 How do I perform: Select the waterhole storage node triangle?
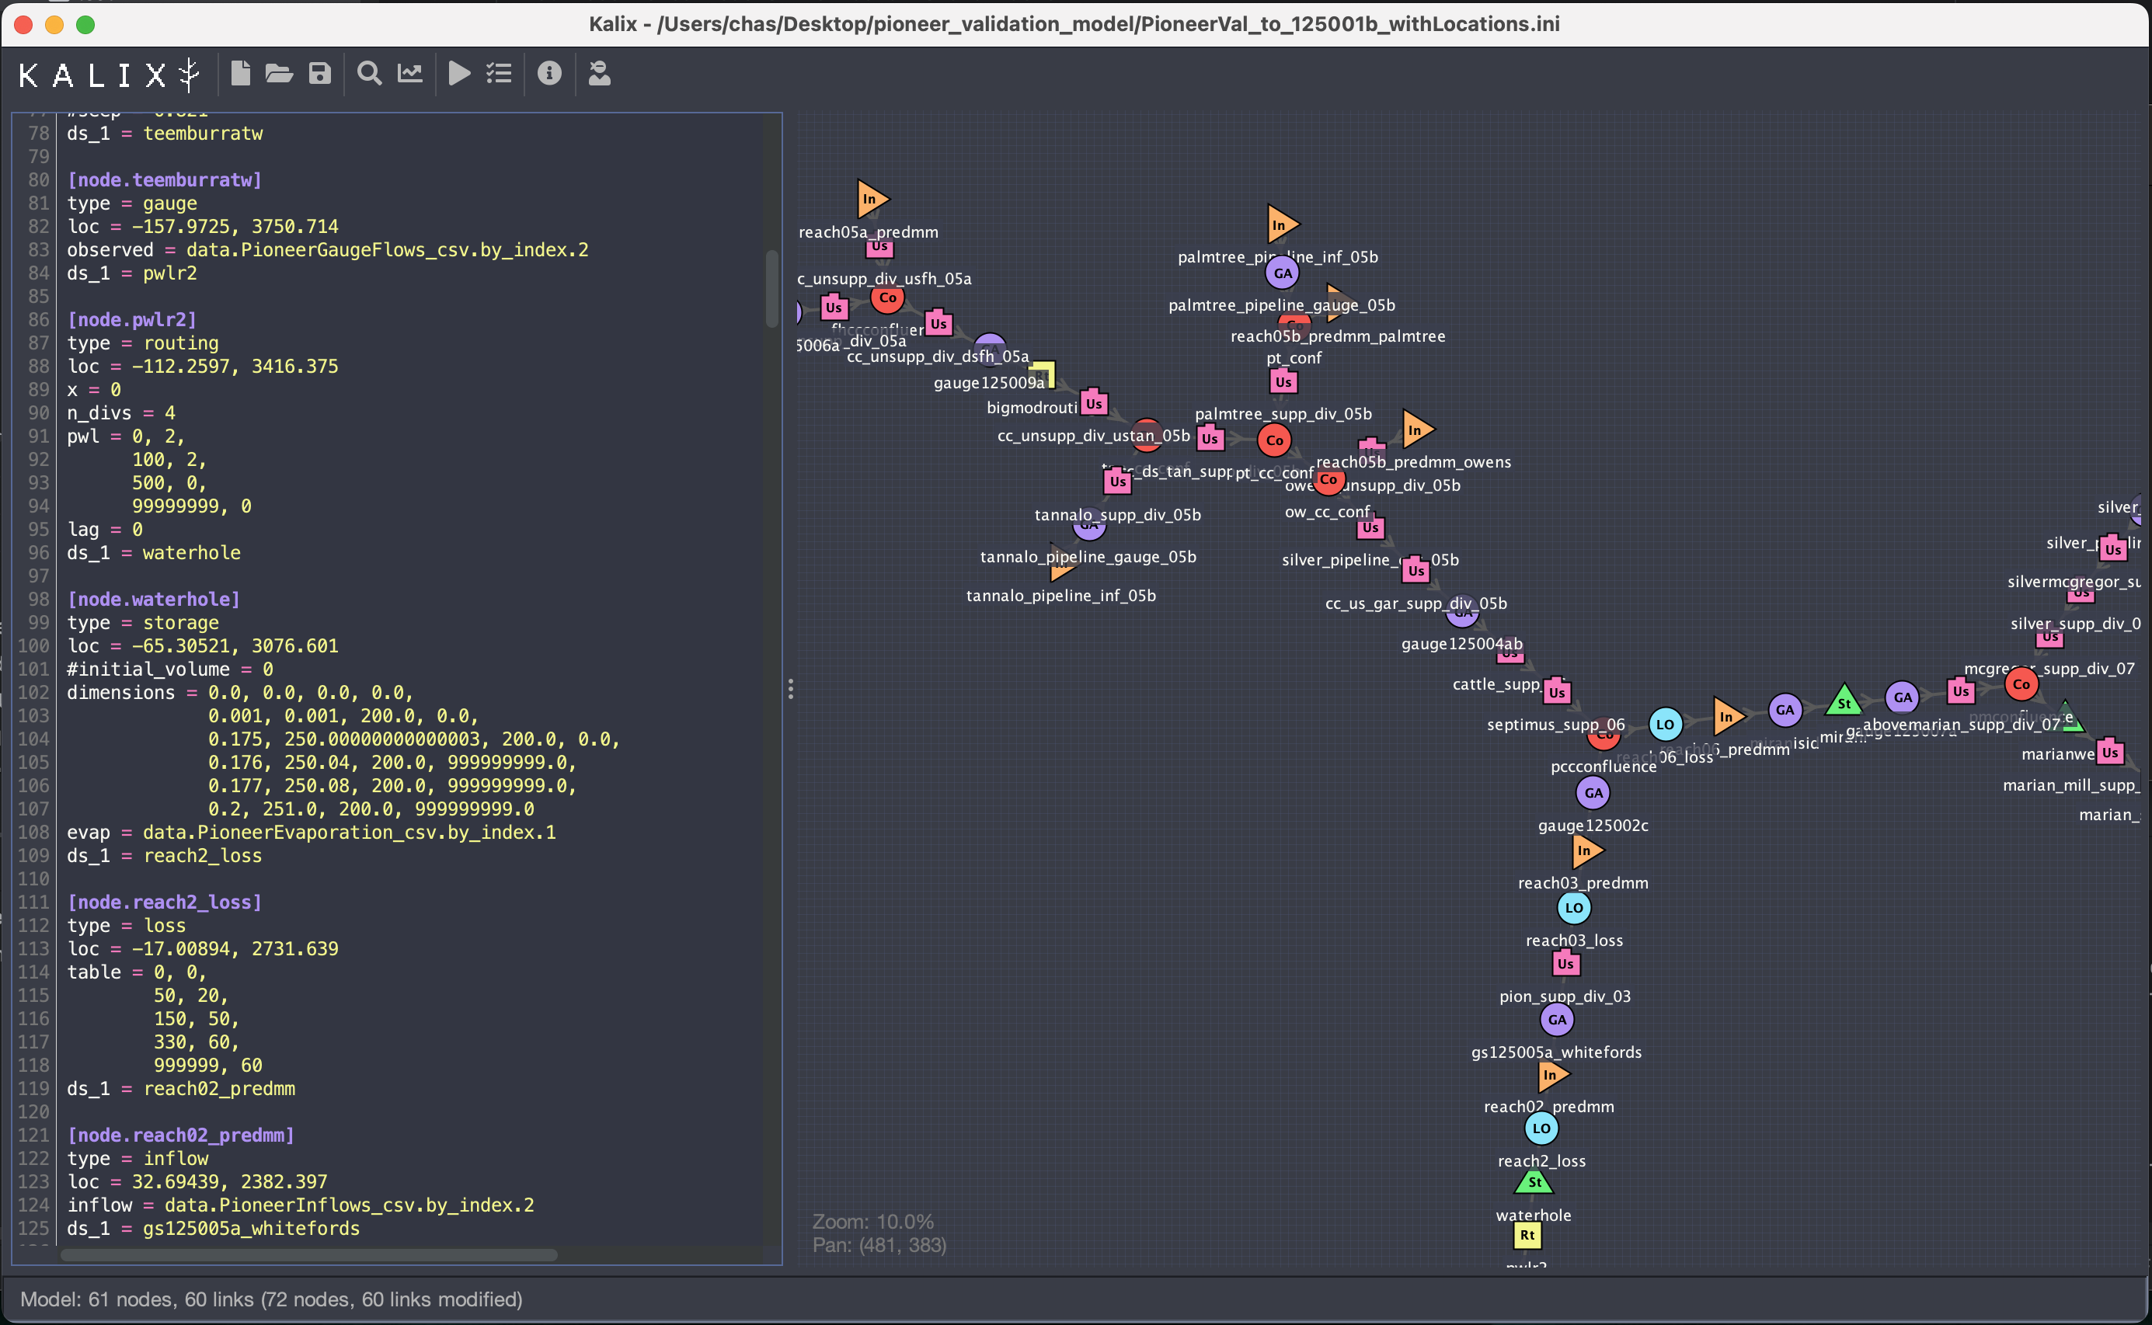1534,1183
